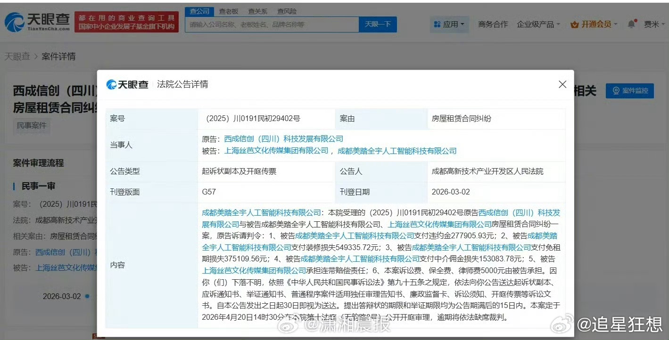Click the G57 publication page value
This screenshot has width=669, height=340.
point(209,192)
